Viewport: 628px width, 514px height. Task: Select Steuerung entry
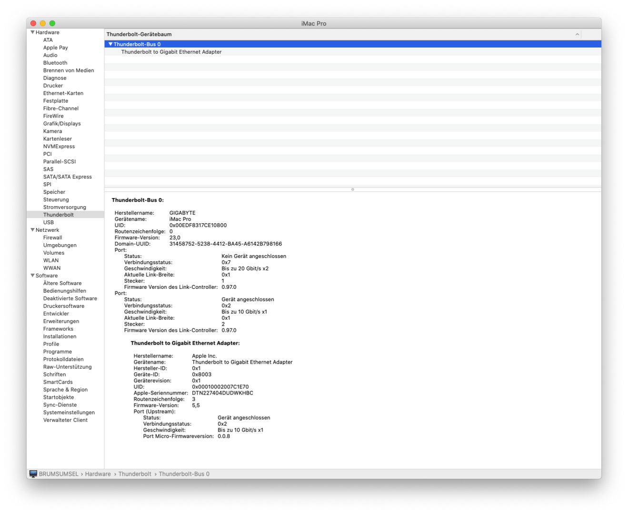pos(56,200)
